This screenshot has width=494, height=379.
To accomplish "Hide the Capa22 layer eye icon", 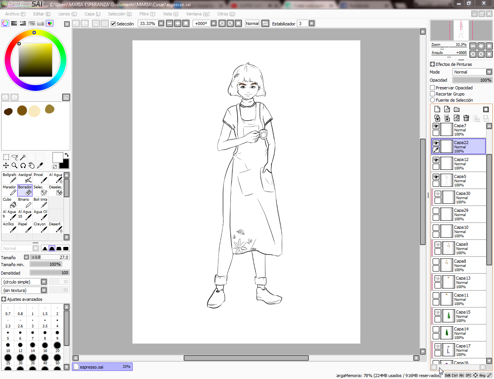I will [x=436, y=143].
